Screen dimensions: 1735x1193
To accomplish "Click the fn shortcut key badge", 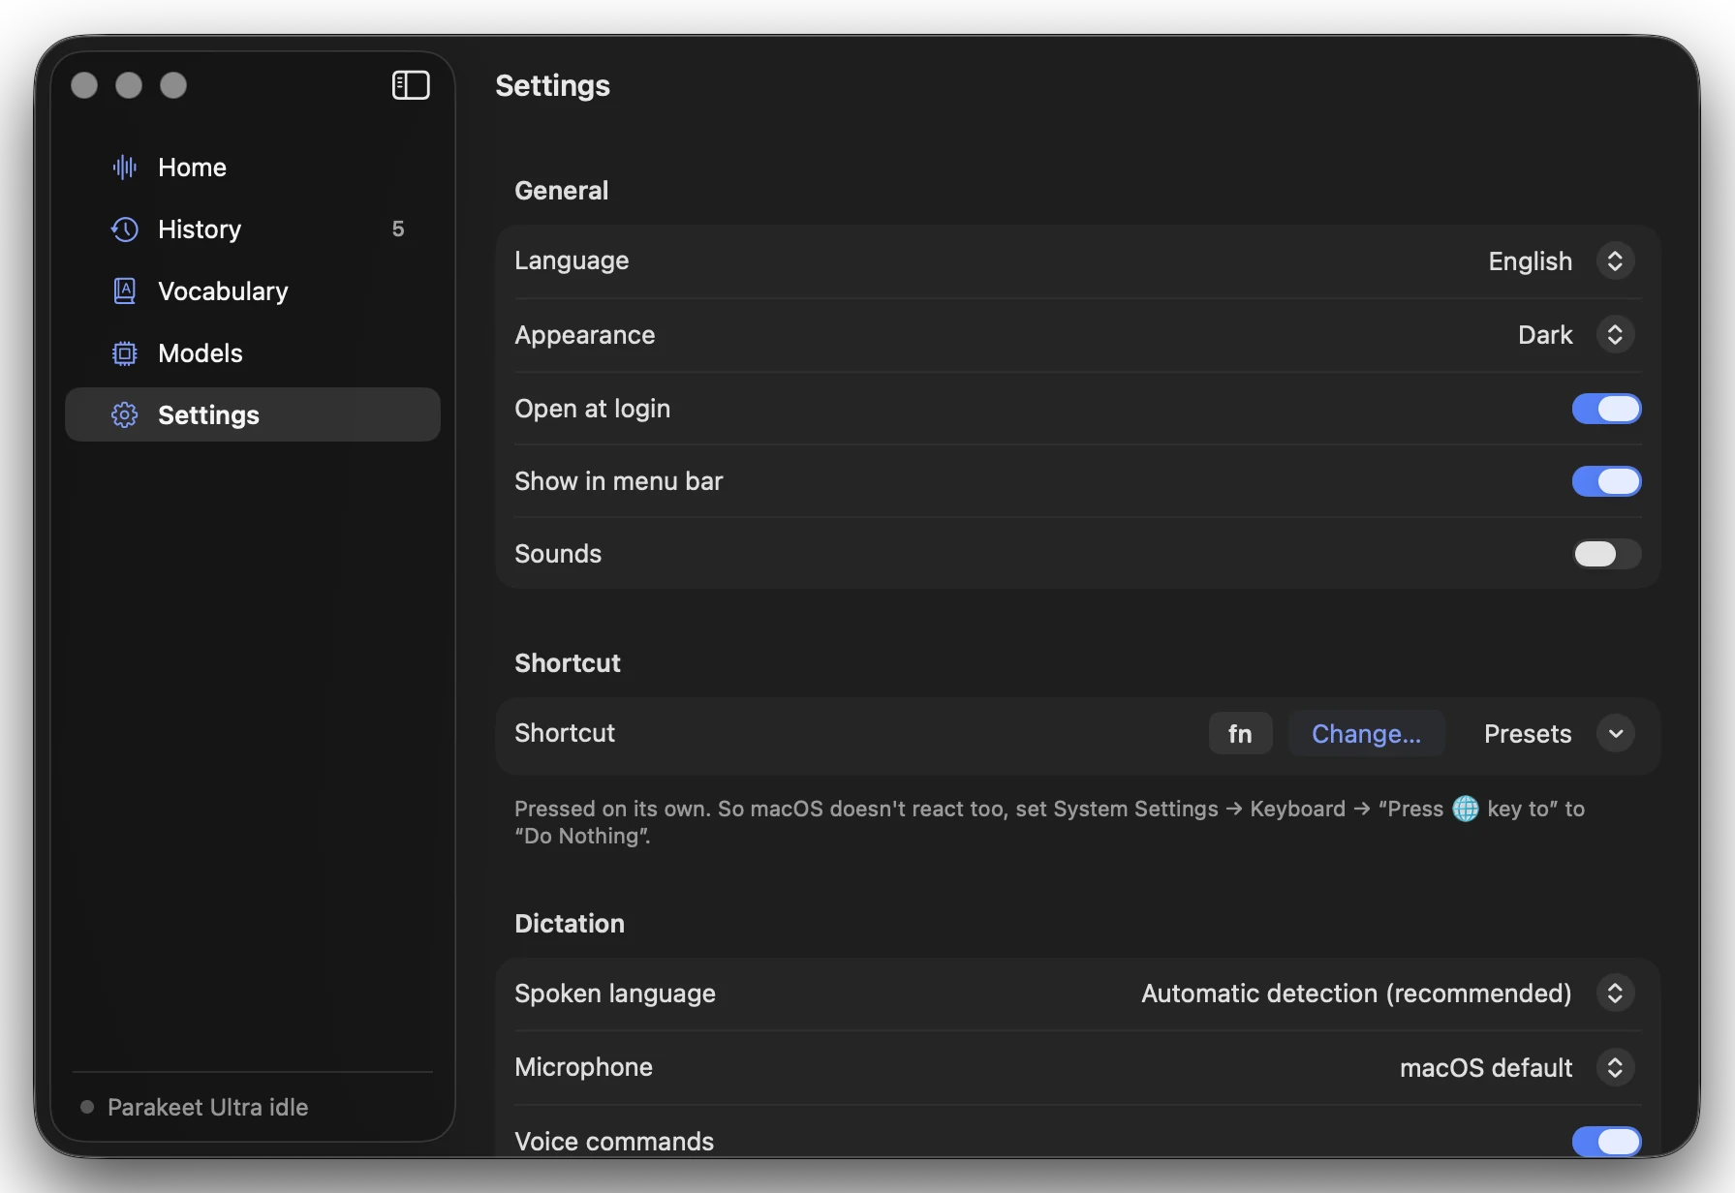I will (x=1240, y=734).
